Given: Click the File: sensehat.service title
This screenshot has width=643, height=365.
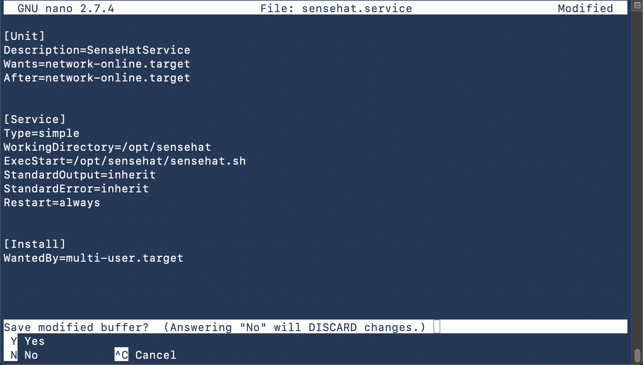Looking at the screenshot, I should (336, 8).
